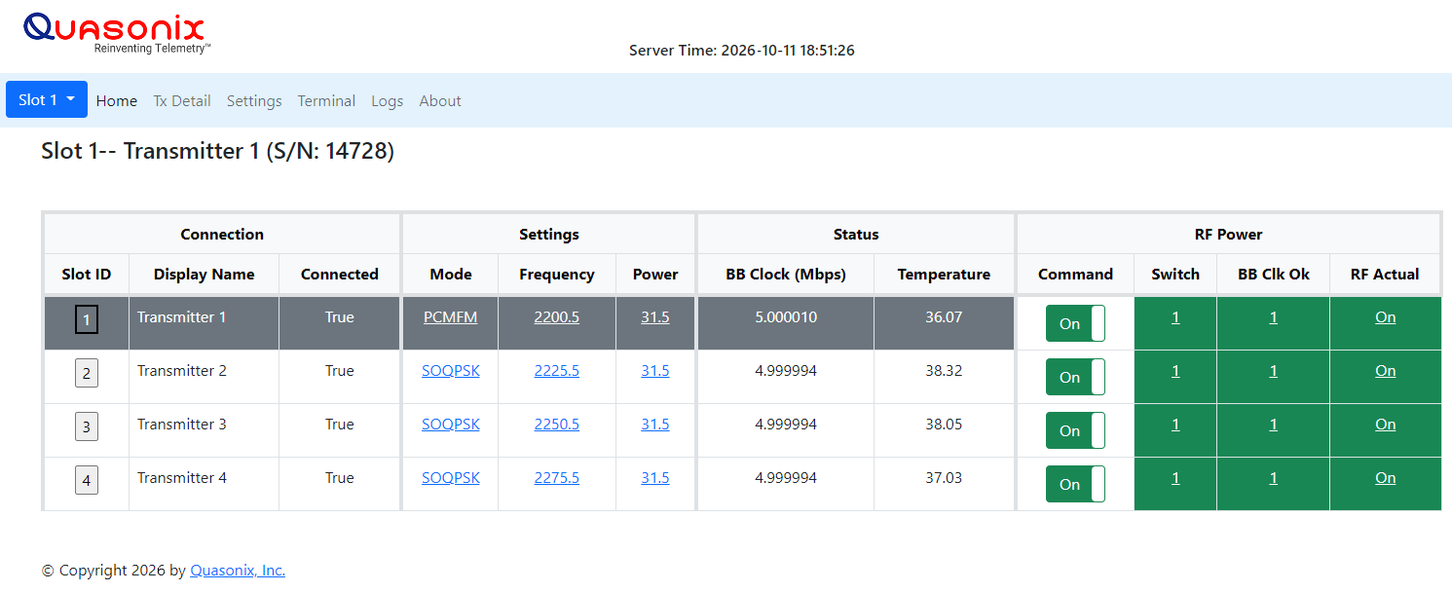Viewport: 1452px width, 592px height.
Task: Click the Transmitter 3 display name
Action: (x=182, y=425)
